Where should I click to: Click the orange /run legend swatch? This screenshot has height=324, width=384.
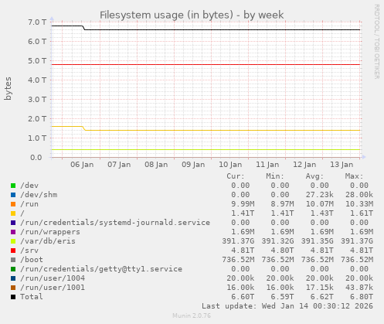tap(13, 204)
